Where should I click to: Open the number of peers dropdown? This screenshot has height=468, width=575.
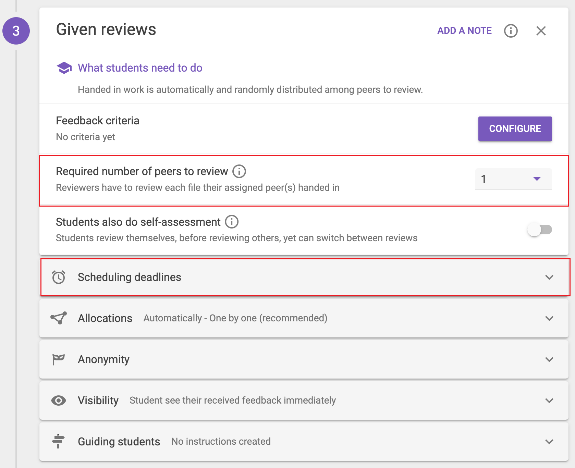click(x=513, y=179)
